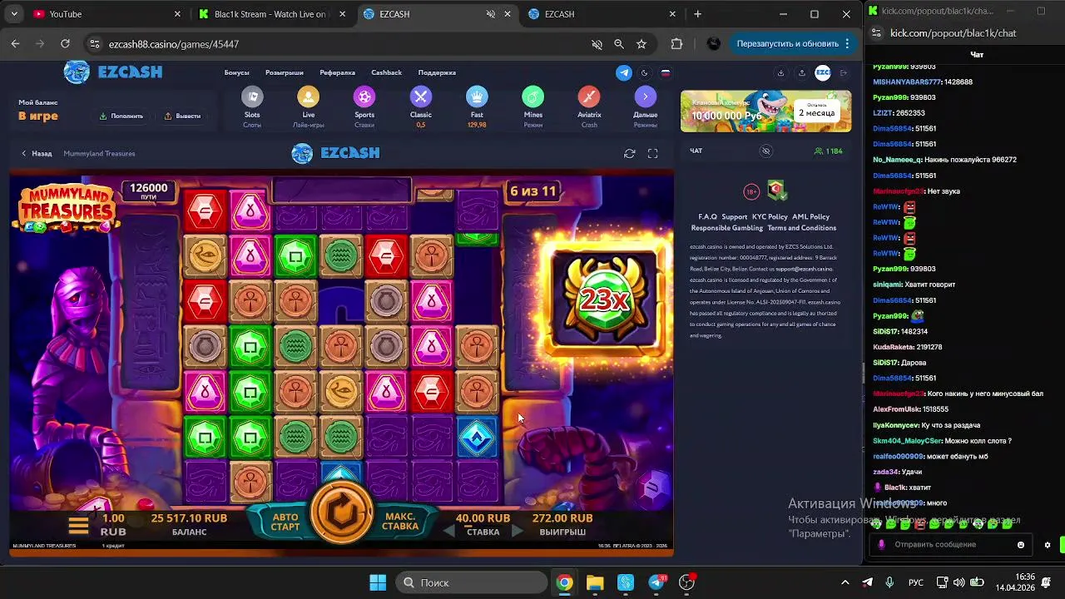Hide the chat with crossed-eye icon

766,151
